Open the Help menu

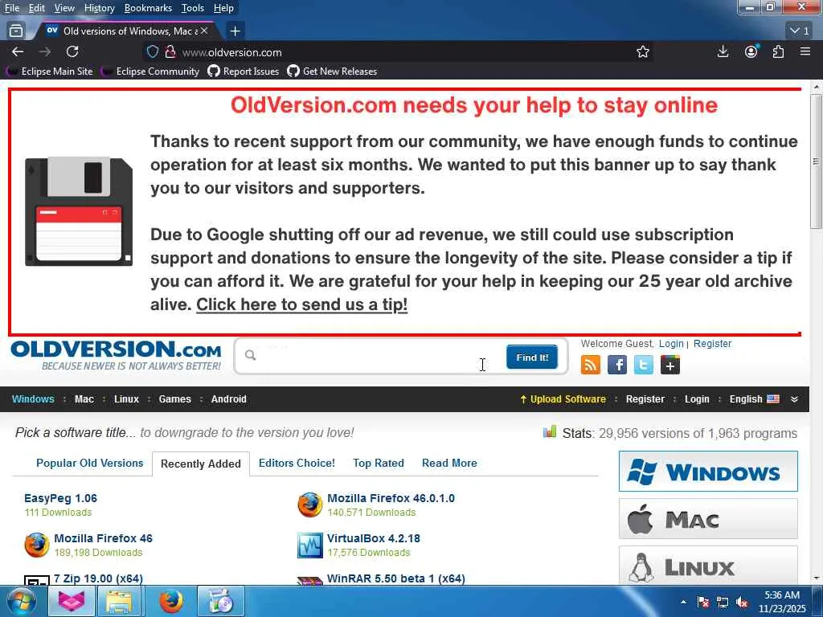(223, 8)
